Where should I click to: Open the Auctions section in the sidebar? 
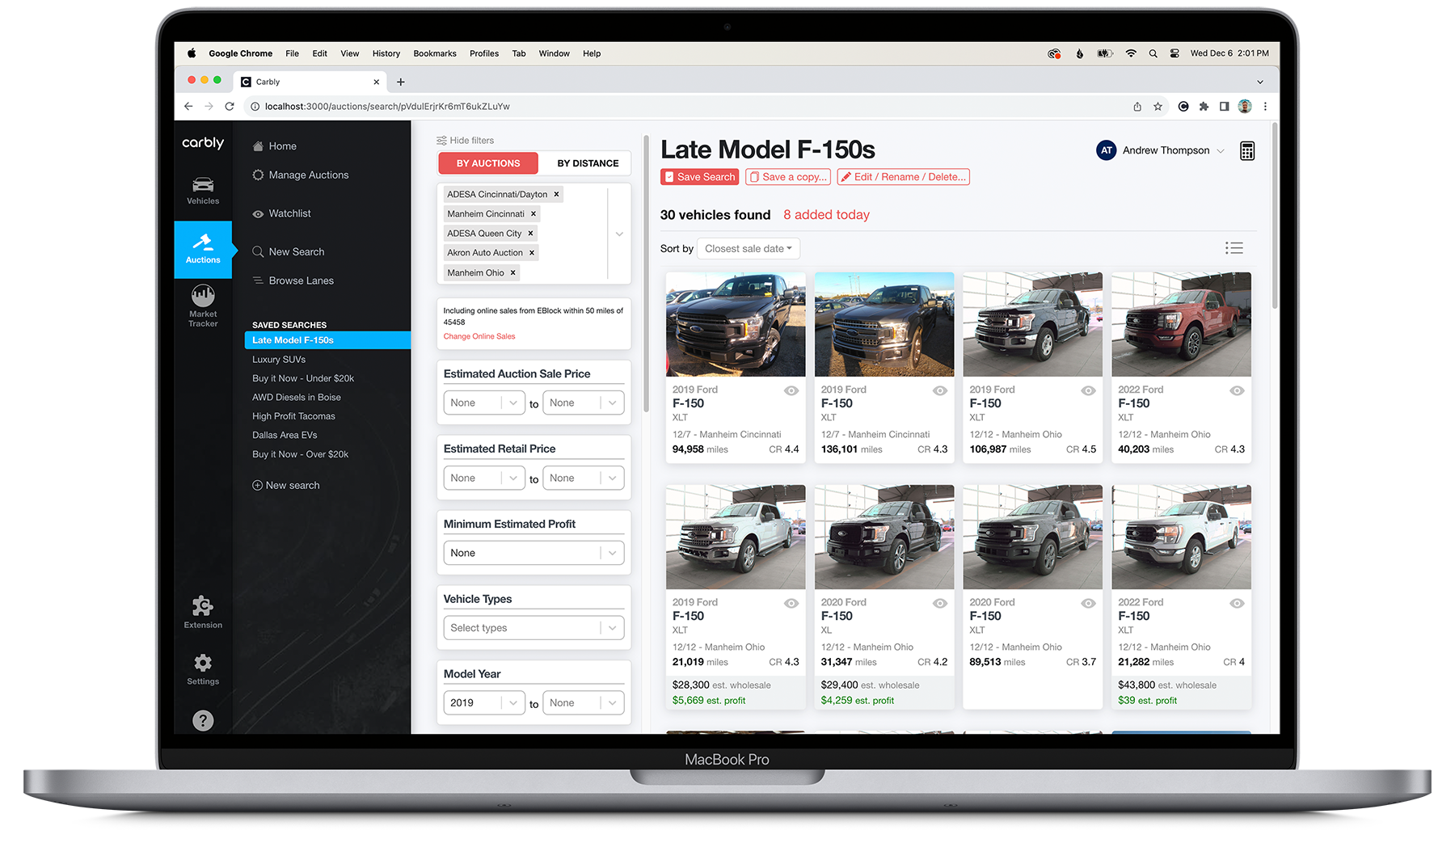pos(202,250)
